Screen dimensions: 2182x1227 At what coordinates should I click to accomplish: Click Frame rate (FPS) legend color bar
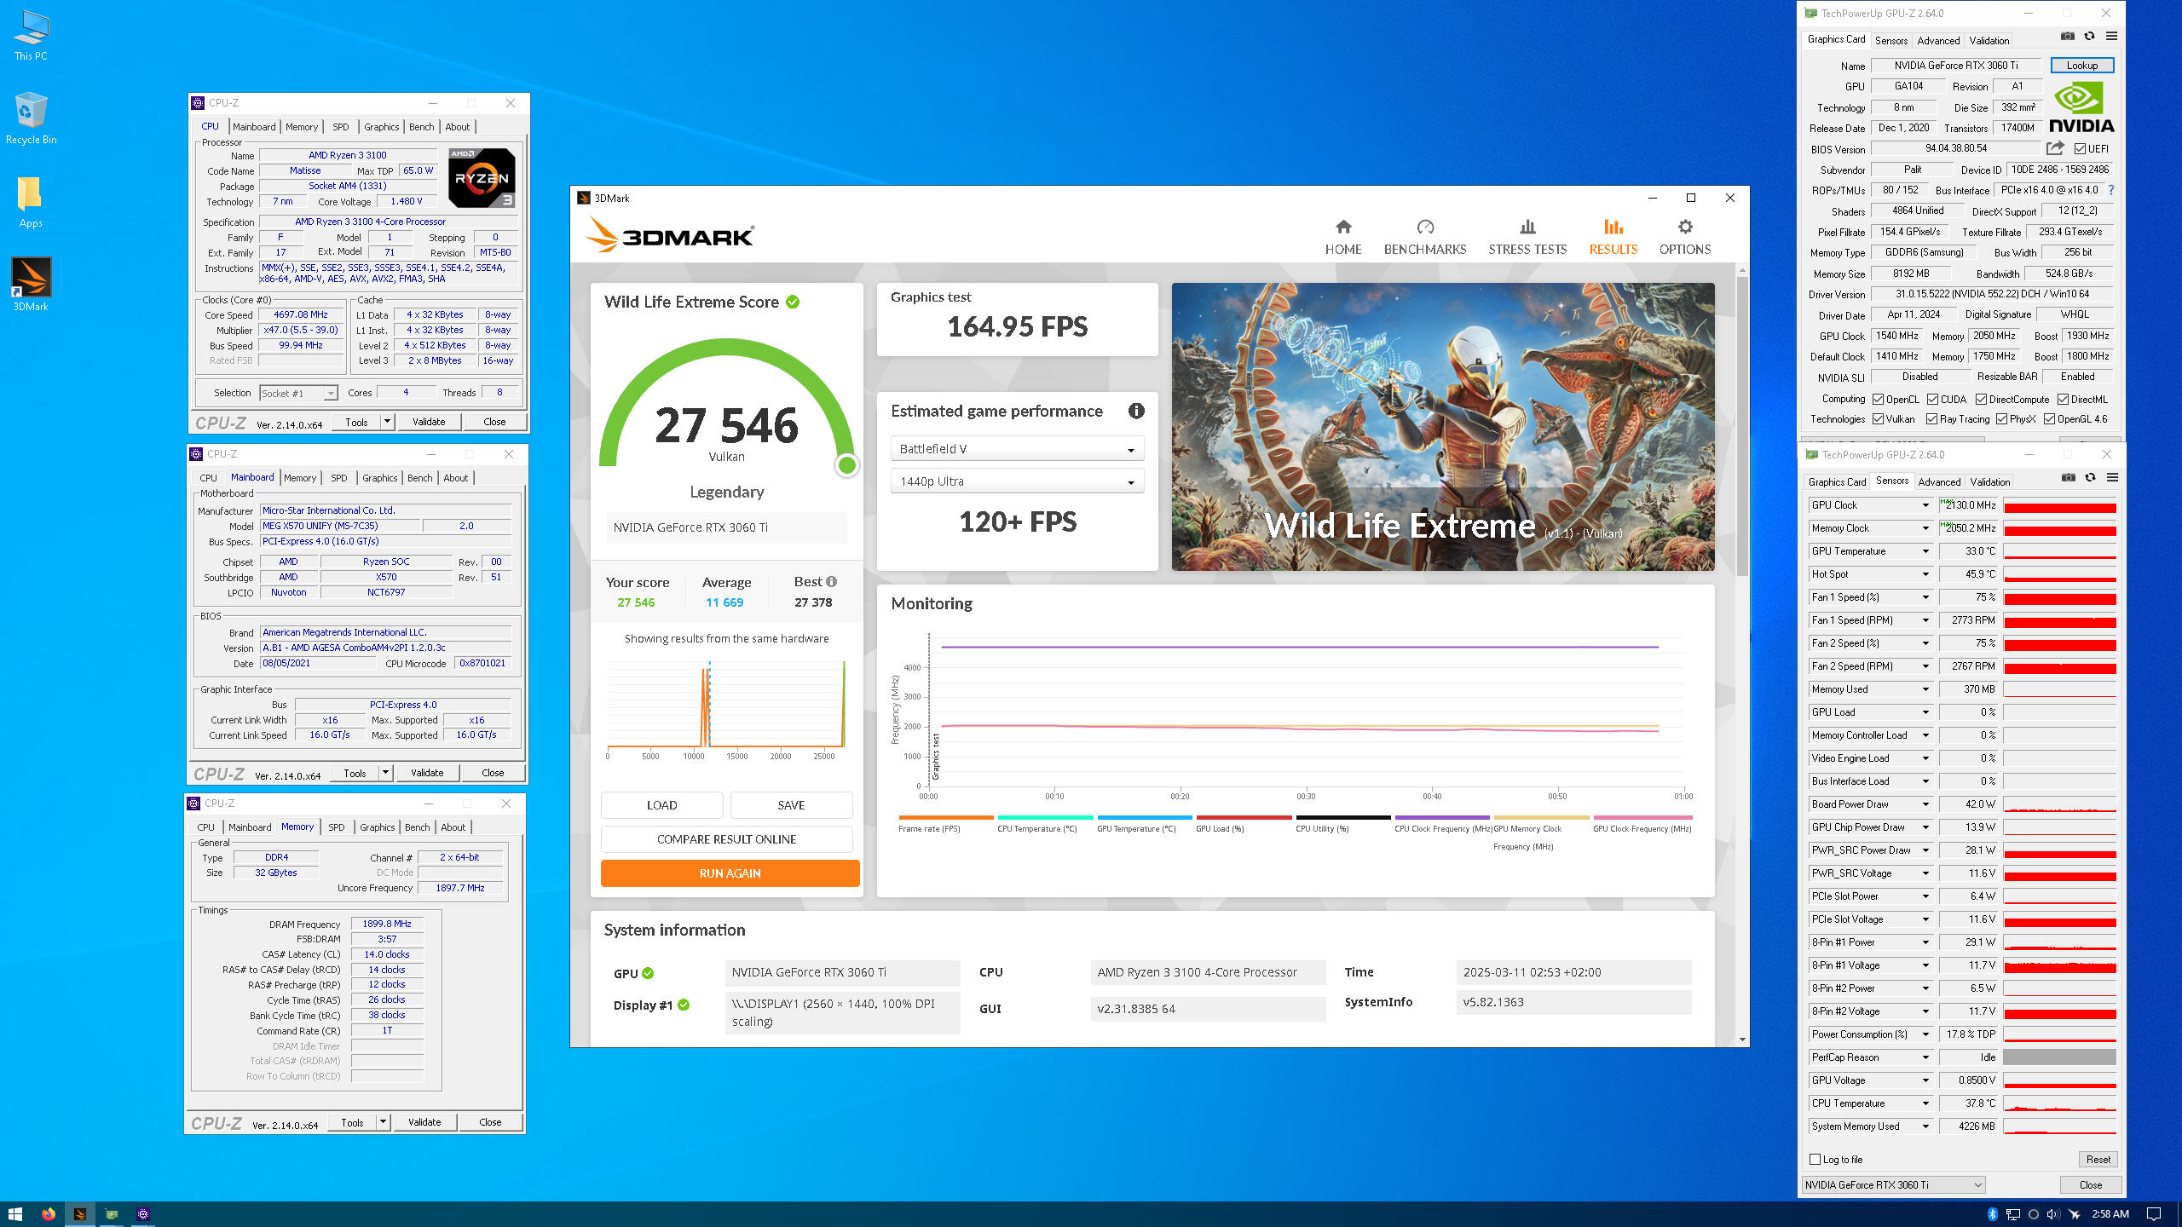(945, 817)
